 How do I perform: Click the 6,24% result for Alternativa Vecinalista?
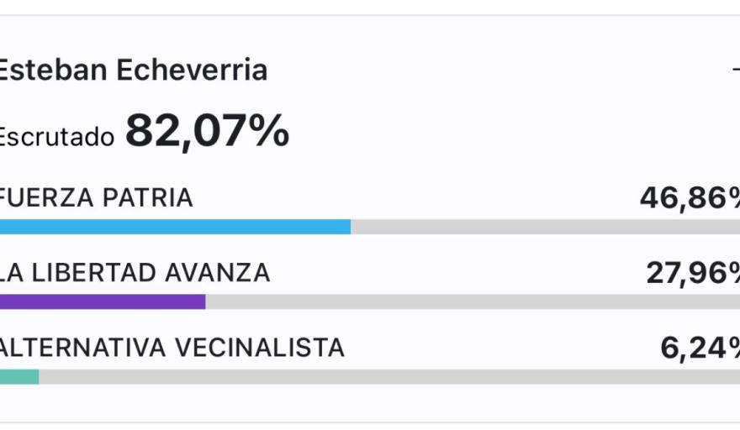click(700, 347)
